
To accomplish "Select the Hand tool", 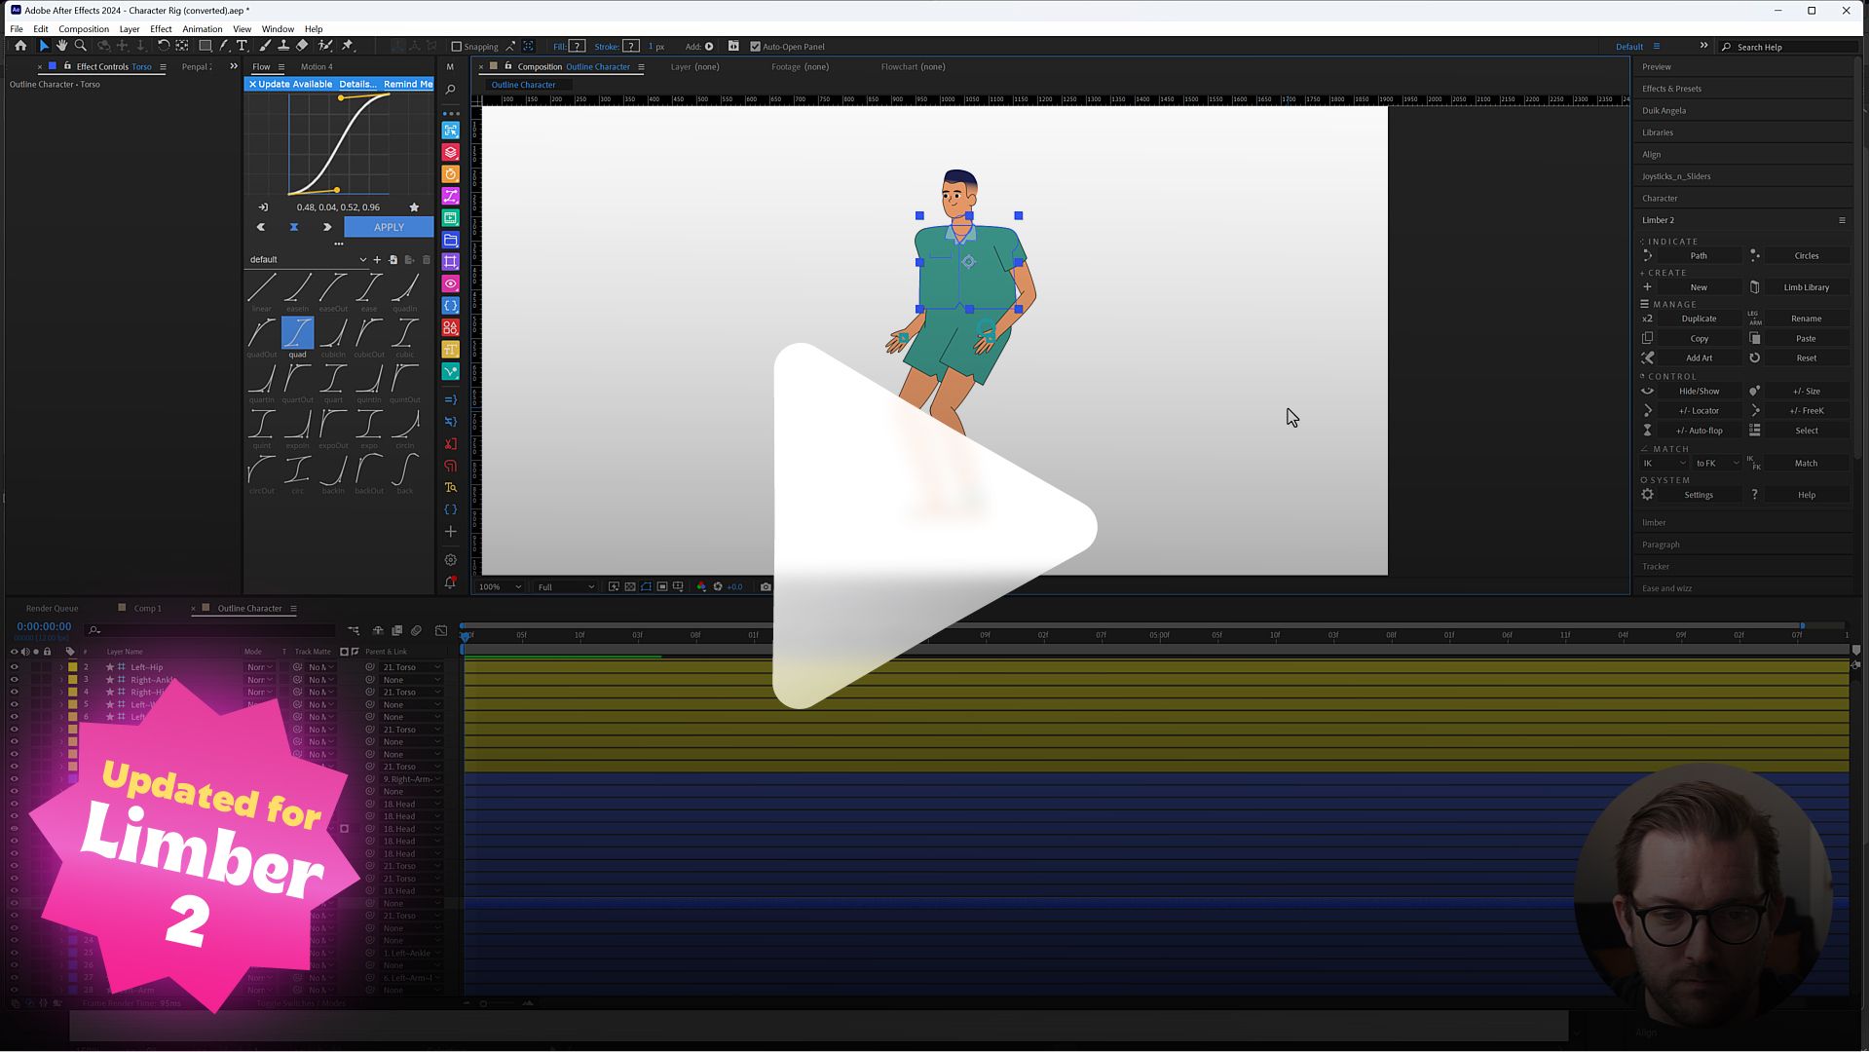I will tap(62, 46).
